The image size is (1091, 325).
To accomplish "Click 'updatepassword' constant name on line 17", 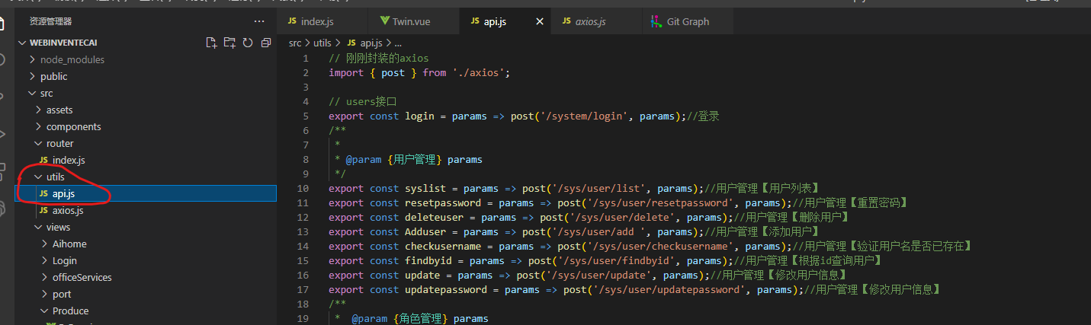I will point(446,290).
